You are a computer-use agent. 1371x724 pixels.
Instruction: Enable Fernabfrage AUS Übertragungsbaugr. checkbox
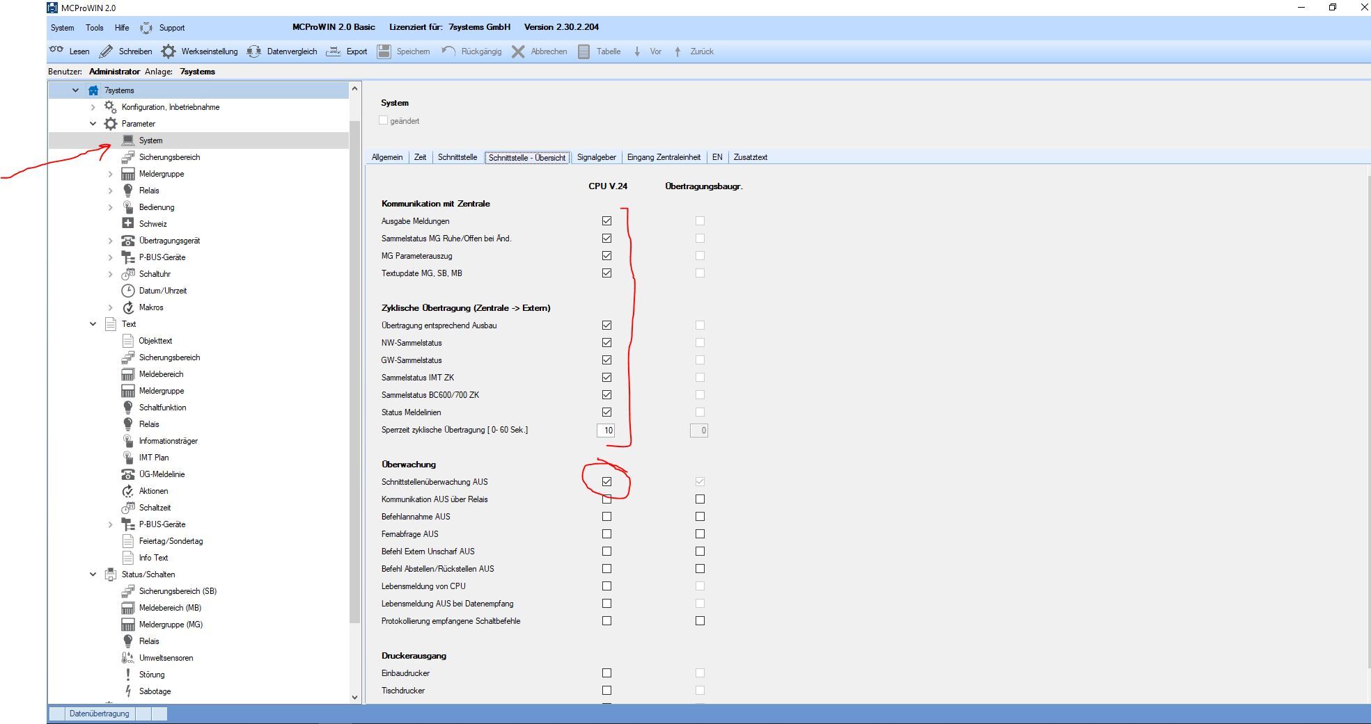coord(700,533)
